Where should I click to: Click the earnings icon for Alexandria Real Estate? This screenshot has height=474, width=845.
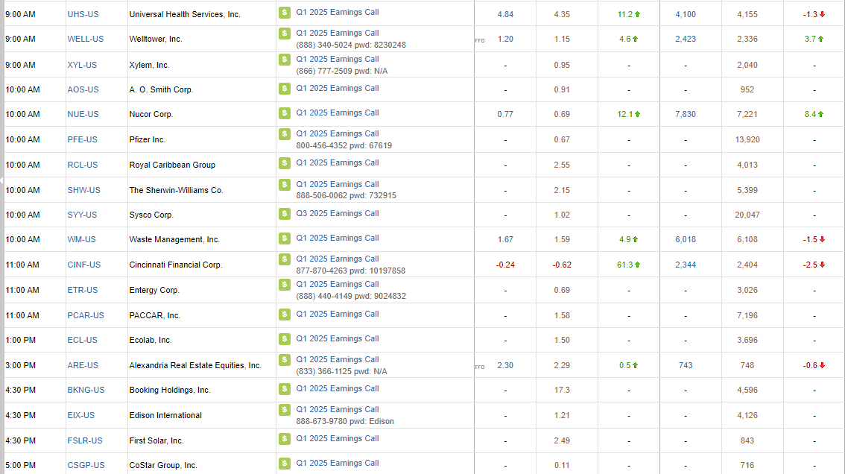[x=285, y=359]
